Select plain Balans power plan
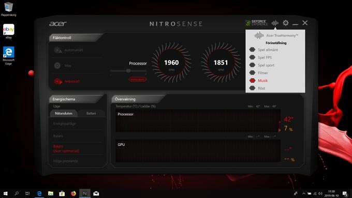 (58, 136)
